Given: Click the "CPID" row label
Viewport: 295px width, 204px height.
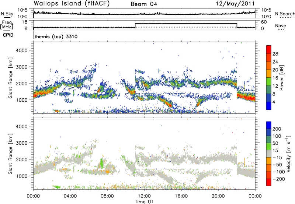Looking at the screenshot, I should 8,35.
